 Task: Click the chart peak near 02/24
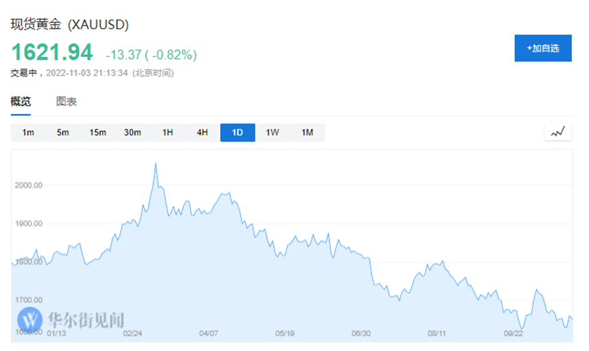coord(156,164)
